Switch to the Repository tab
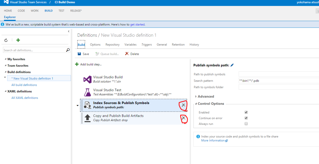 (112, 45)
